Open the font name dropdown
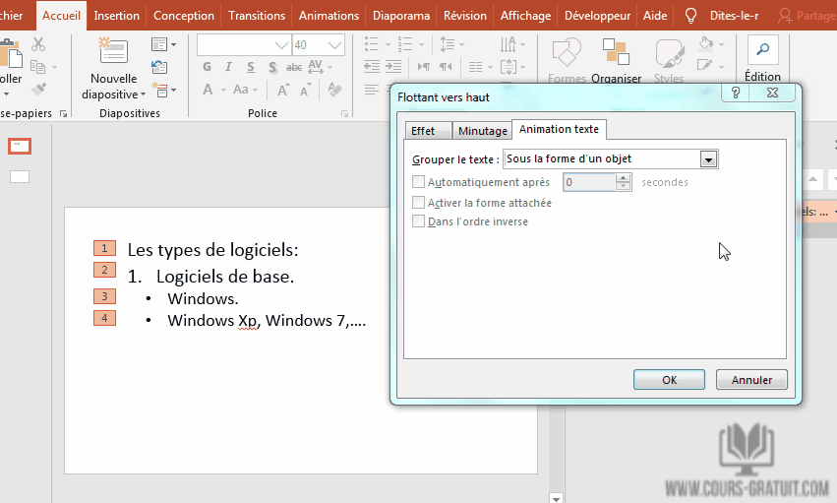837x503 pixels. [x=282, y=45]
